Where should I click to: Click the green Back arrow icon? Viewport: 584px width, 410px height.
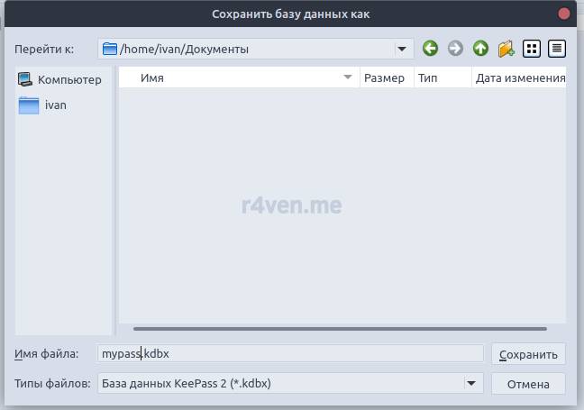click(431, 49)
